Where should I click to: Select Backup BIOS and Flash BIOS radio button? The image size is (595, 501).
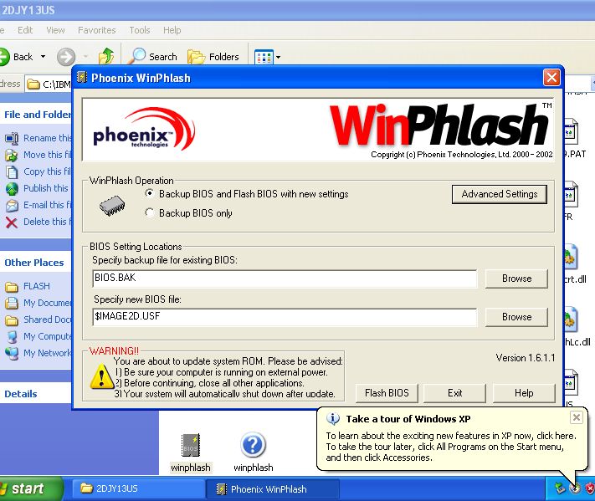point(150,193)
